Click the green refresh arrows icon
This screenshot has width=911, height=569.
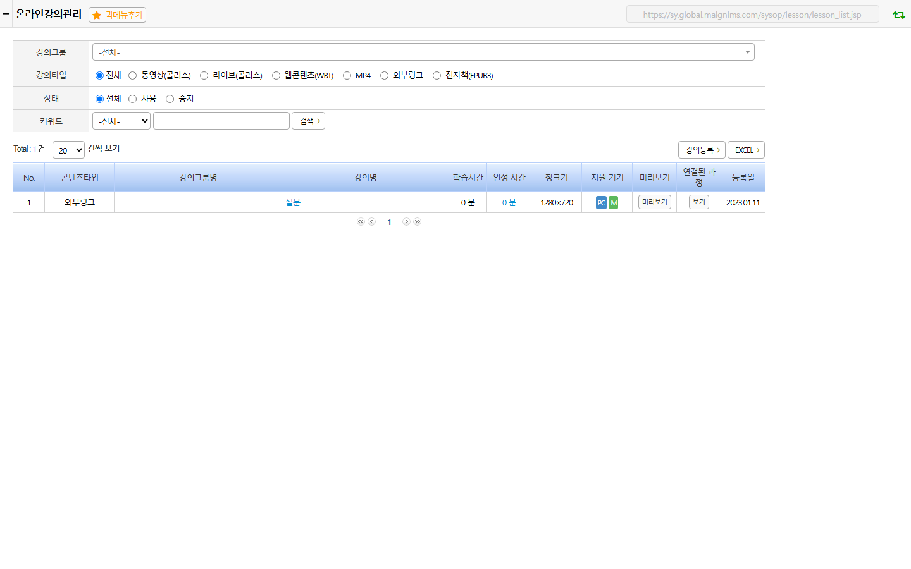898,15
